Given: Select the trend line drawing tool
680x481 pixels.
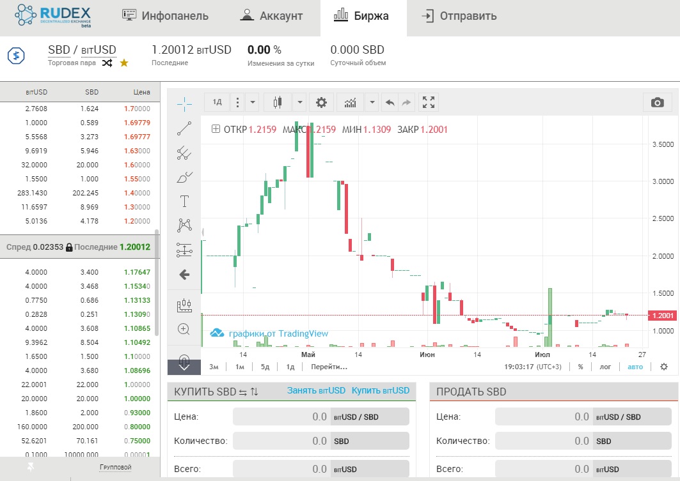Looking at the screenshot, I should (x=184, y=128).
